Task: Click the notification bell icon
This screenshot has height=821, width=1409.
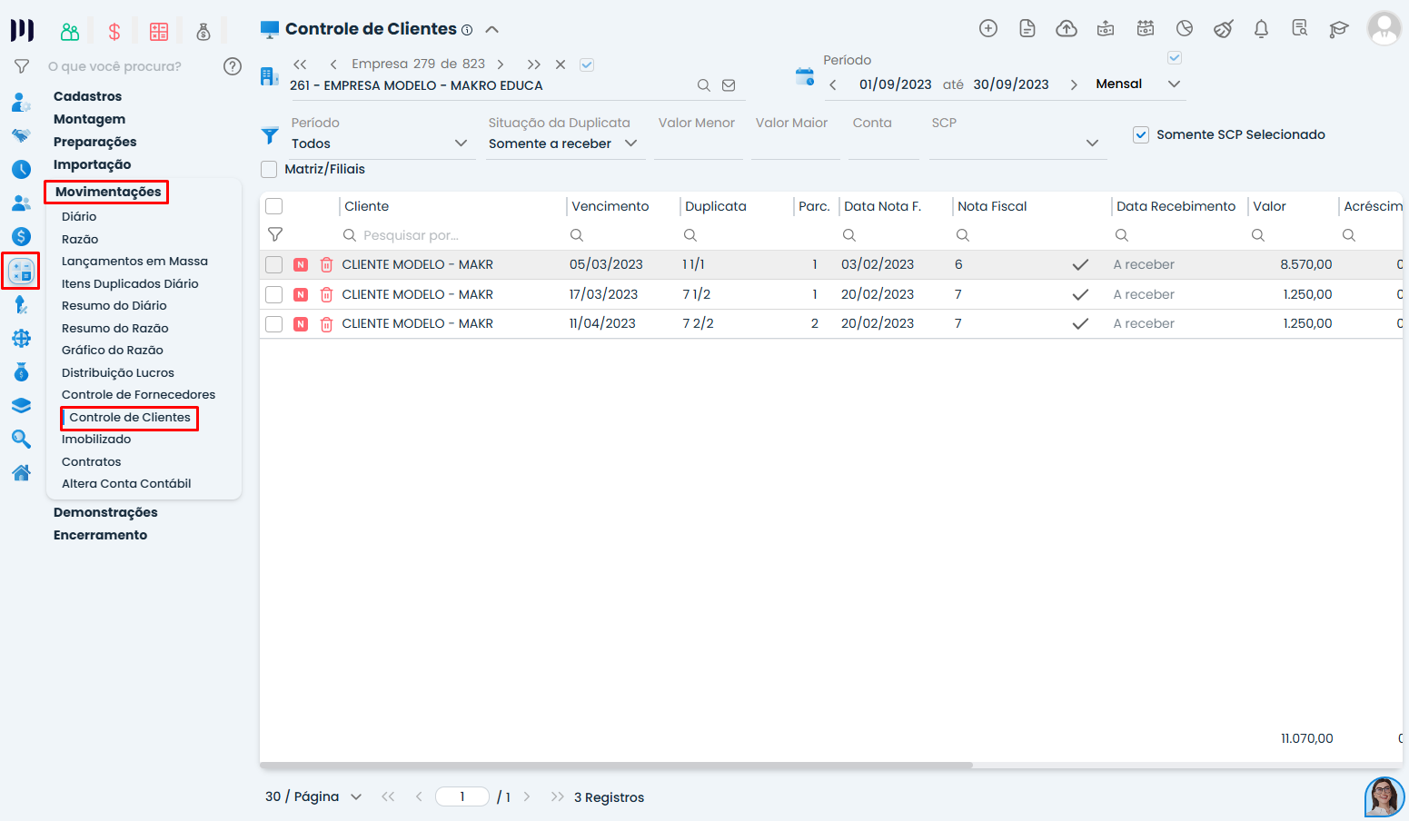Action: click(x=1261, y=29)
